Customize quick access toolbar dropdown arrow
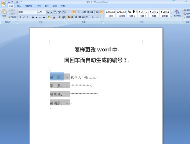 (x=22, y=2)
